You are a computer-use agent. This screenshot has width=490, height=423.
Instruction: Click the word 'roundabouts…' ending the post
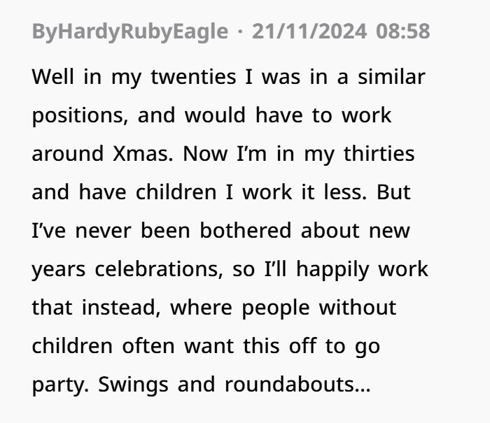(x=297, y=385)
